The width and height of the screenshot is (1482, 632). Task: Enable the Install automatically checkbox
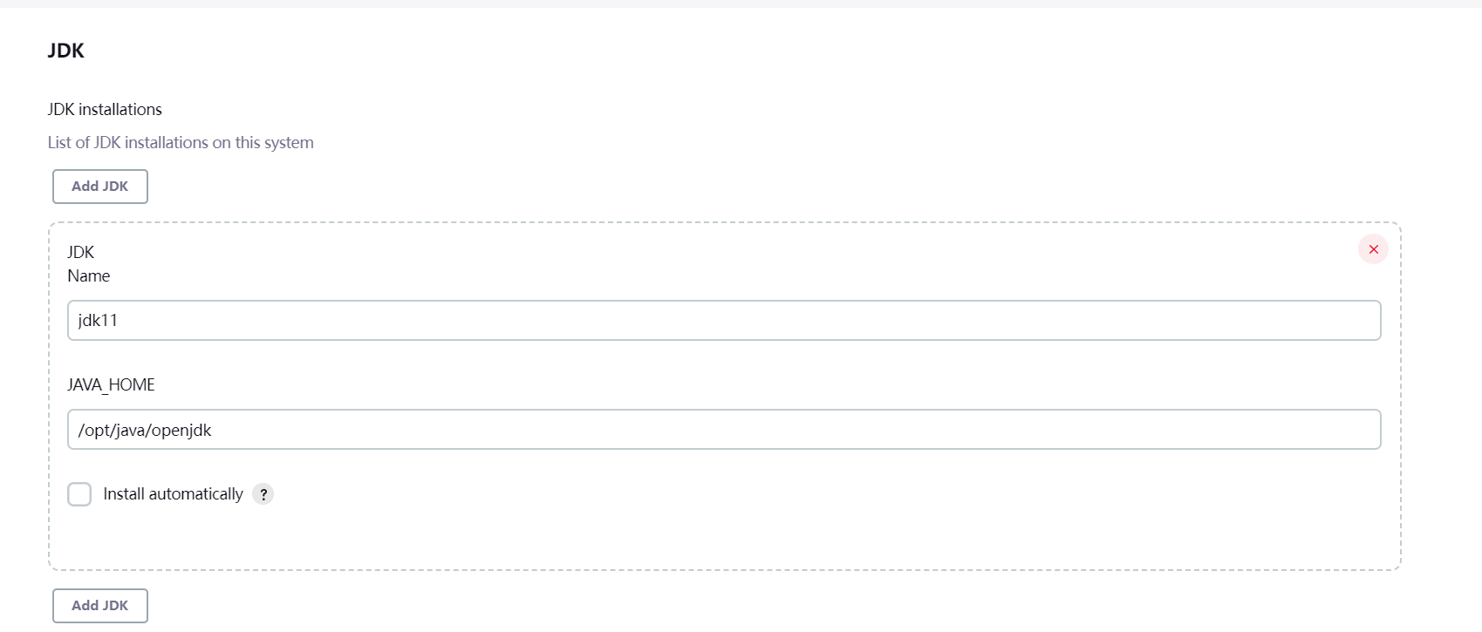pos(79,494)
